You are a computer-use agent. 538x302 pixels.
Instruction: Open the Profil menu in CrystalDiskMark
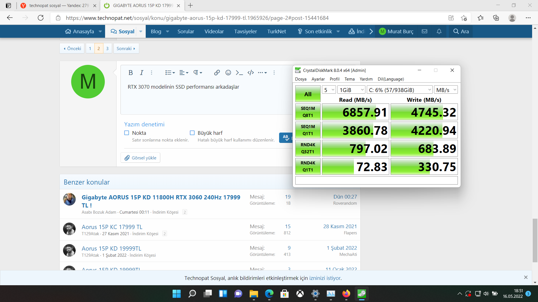coord(334,79)
